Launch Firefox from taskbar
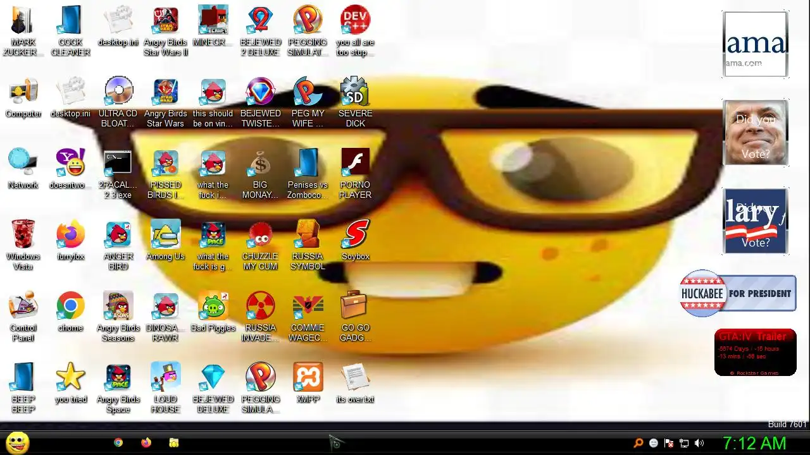This screenshot has width=810, height=455. (146, 443)
